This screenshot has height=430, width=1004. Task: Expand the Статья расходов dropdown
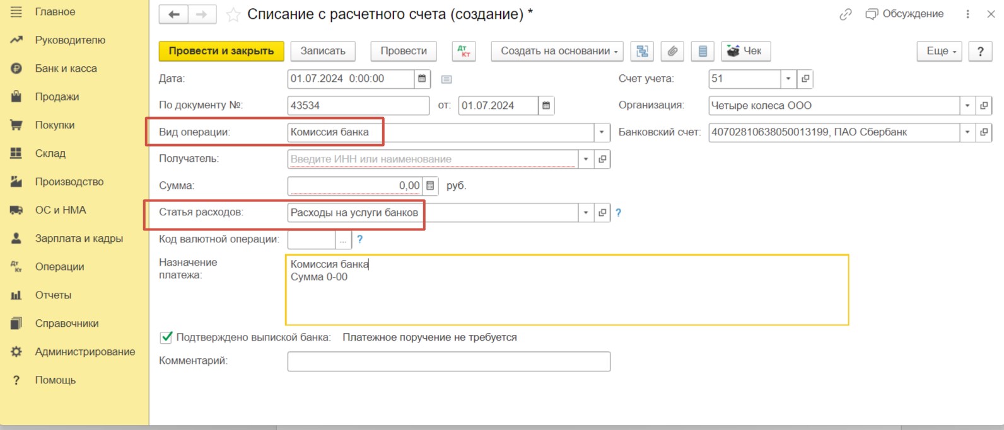(x=586, y=213)
